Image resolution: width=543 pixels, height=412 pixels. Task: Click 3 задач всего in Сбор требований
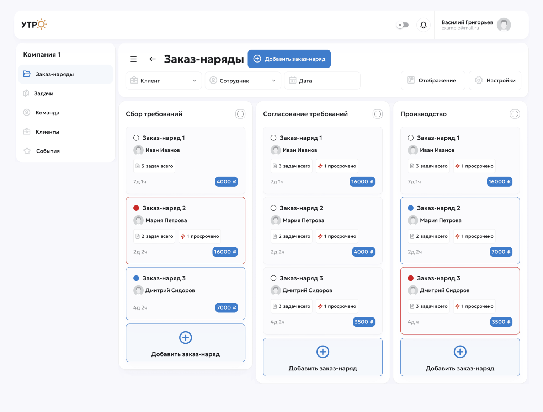[x=154, y=166]
